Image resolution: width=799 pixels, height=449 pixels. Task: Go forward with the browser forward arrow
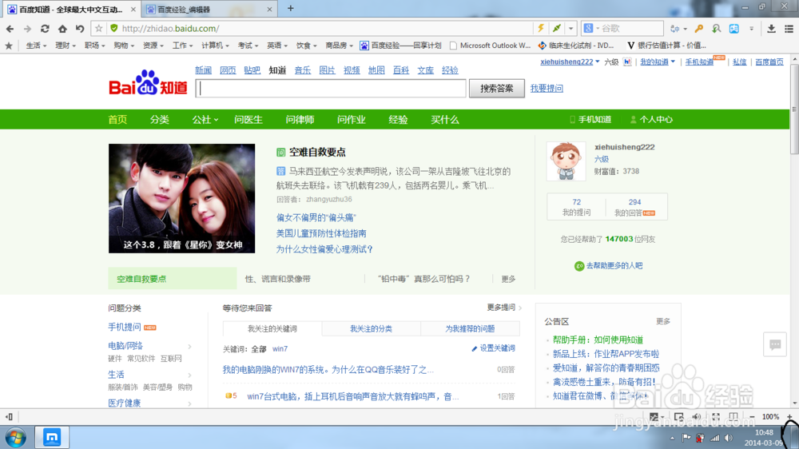click(27, 29)
